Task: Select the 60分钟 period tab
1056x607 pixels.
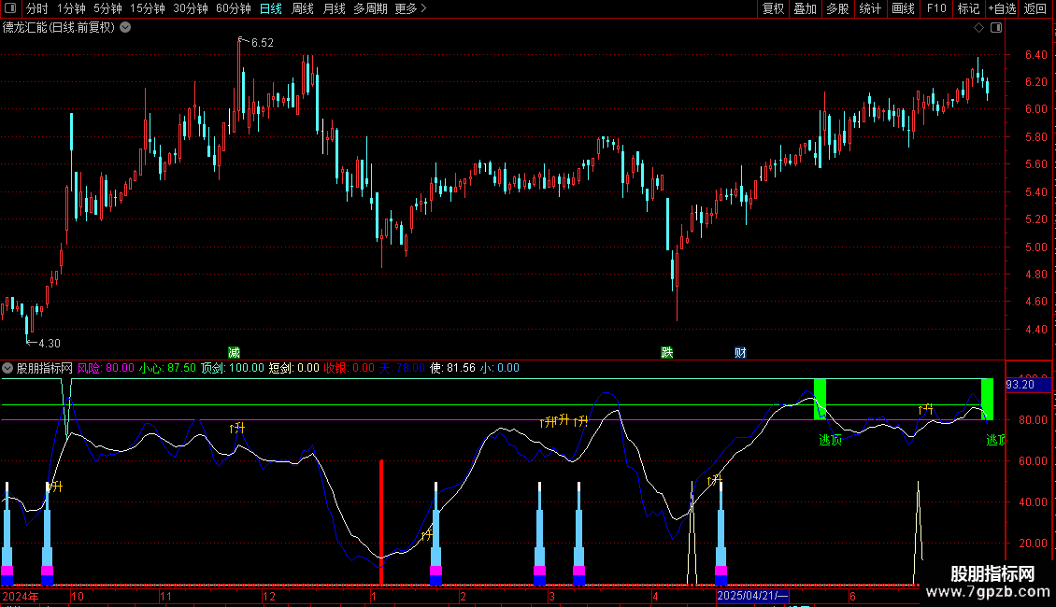Action: pos(233,8)
